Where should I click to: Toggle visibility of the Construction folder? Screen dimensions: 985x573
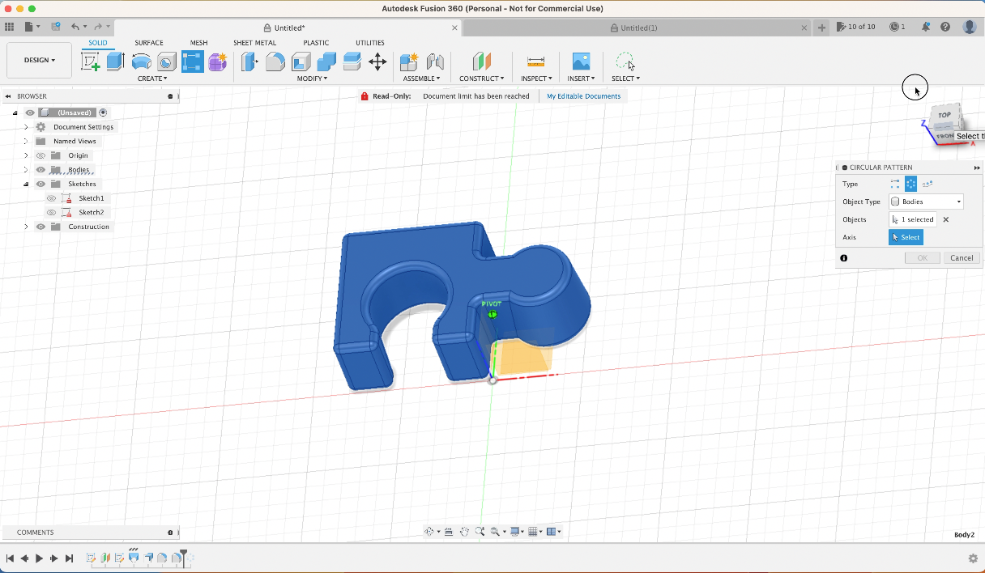pyautogui.click(x=41, y=227)
